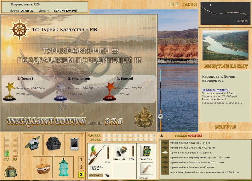This screenshot has height=181, width=252.
Task: Click the reel on the rod in the water
Action: tap(160, 117)
